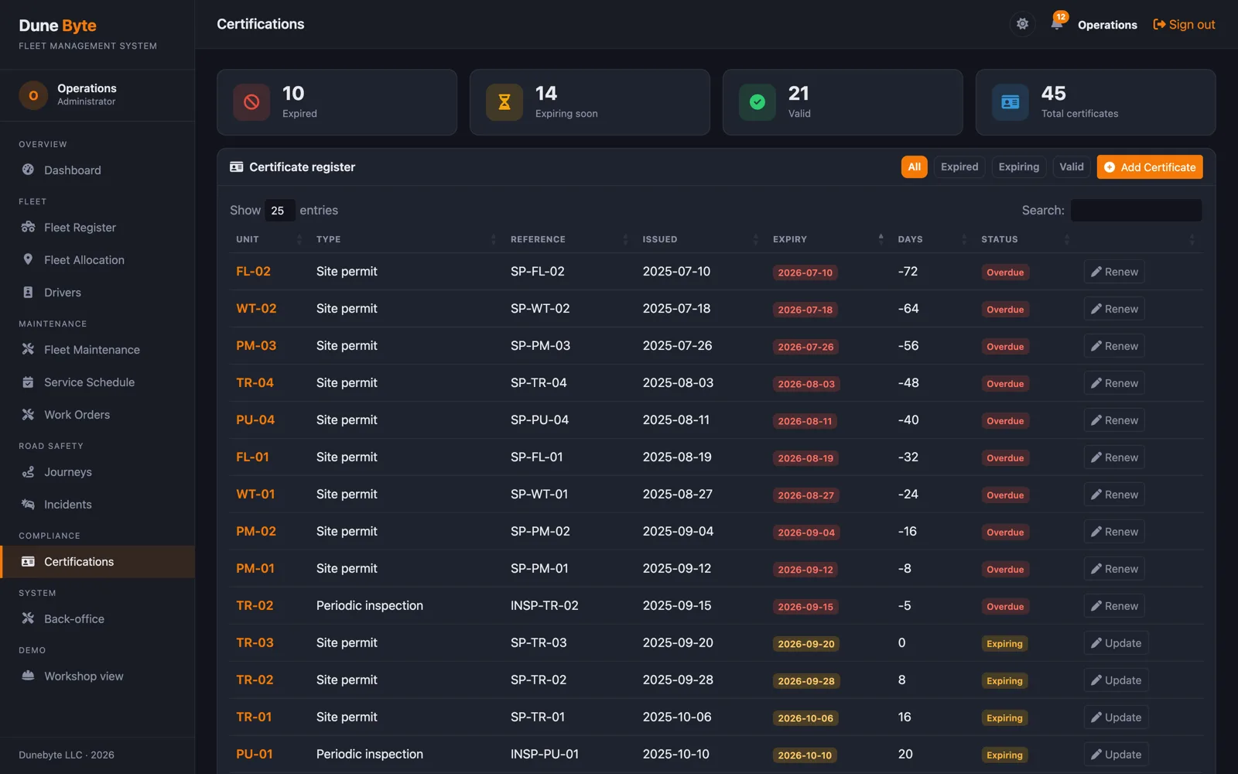
Task: Sort table by Reference column
Action: (x=569, y=239)
